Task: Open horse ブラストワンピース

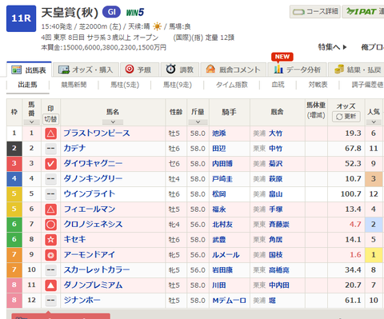Action: point(97,134)
